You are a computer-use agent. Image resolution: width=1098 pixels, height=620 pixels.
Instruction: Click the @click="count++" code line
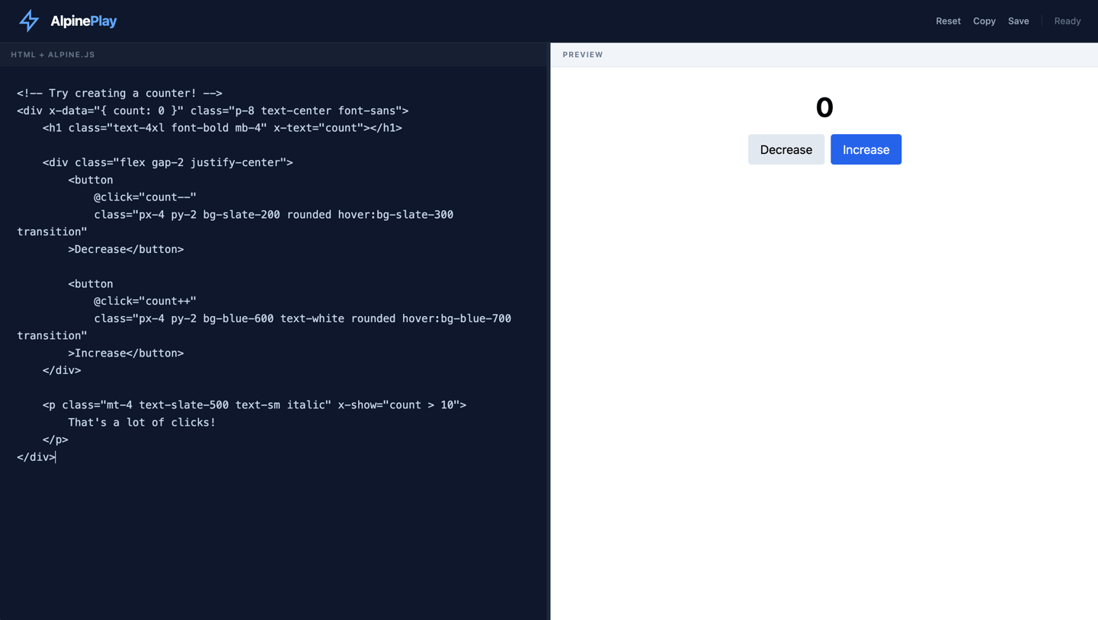(145, 301)
